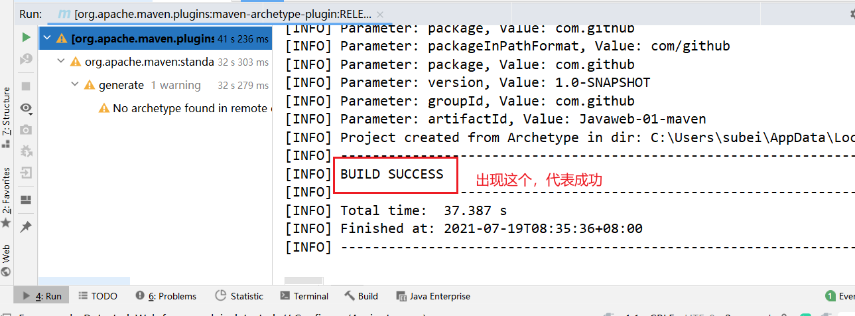Image resolution: width=855 pixels, height=316 pixels.
Task: Click the green Rerun play icon
Action: [26, 37]
